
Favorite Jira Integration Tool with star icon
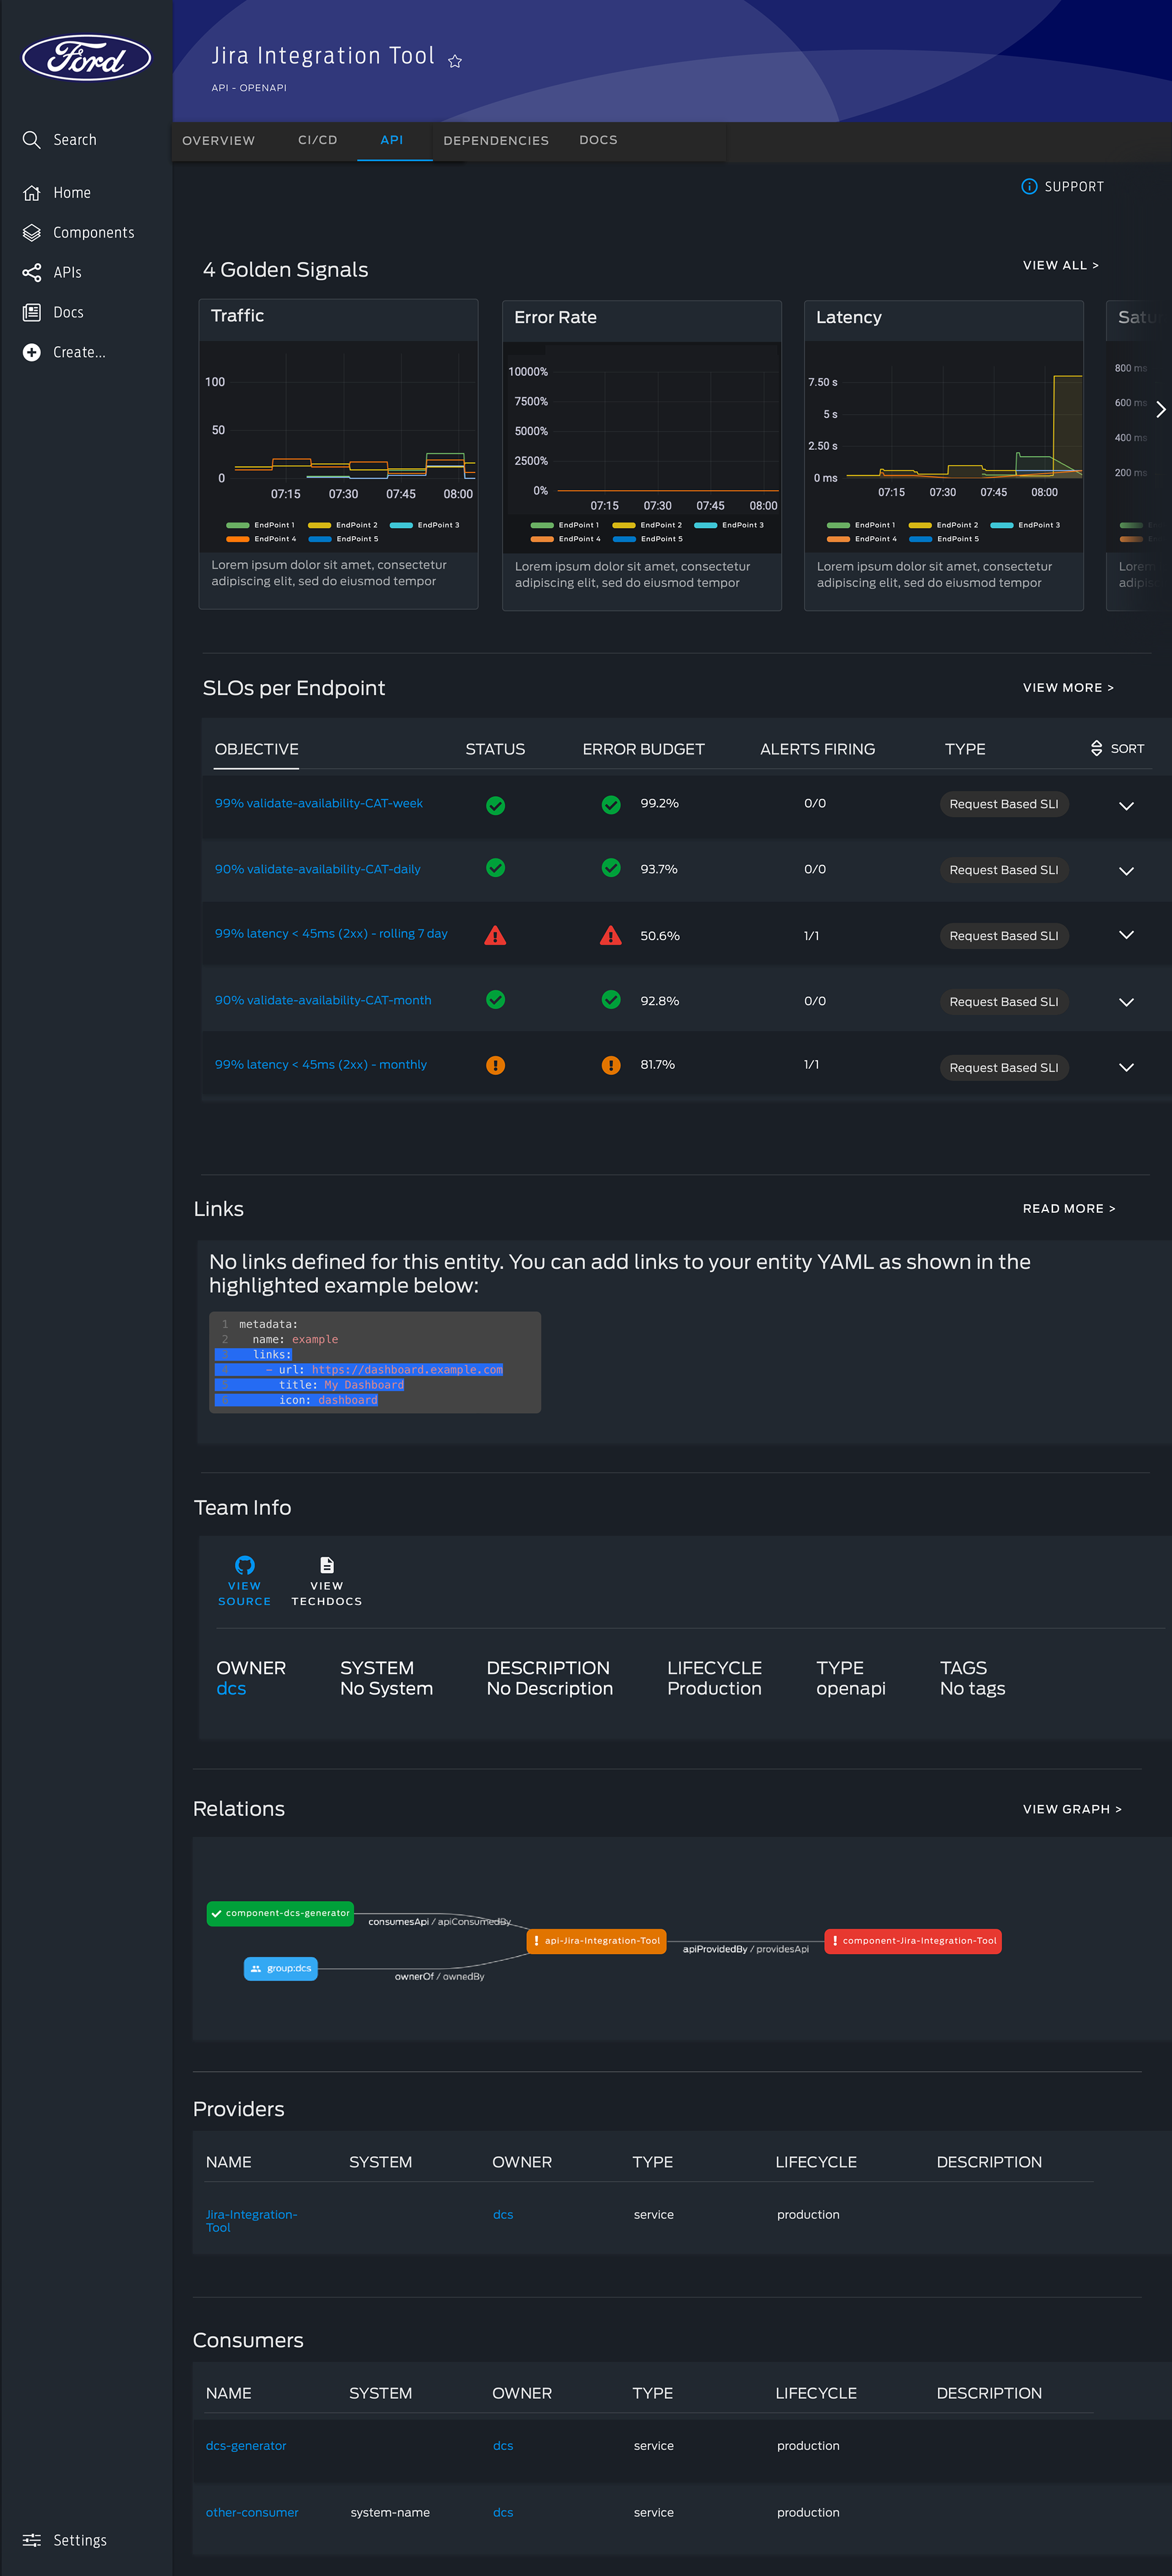[x=455, y=61]
